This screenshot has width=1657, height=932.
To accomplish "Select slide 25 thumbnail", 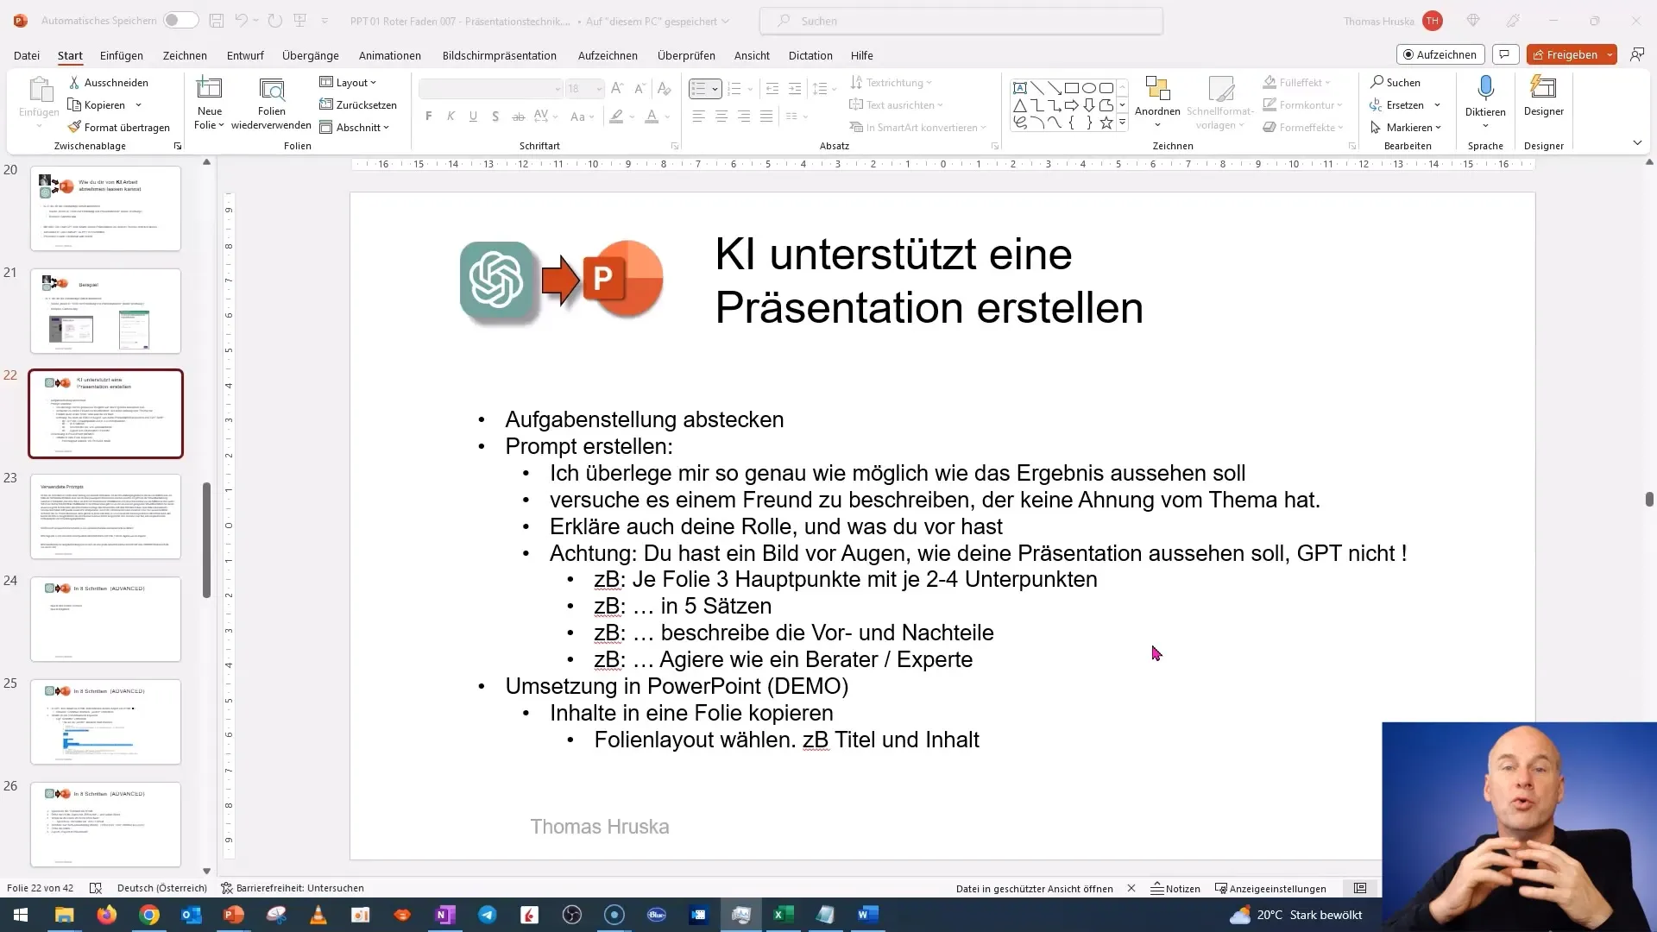I will click(x=105, y=721).
